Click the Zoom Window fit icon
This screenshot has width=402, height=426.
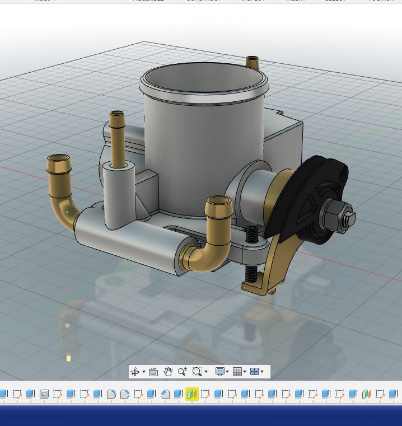point(197,371)
